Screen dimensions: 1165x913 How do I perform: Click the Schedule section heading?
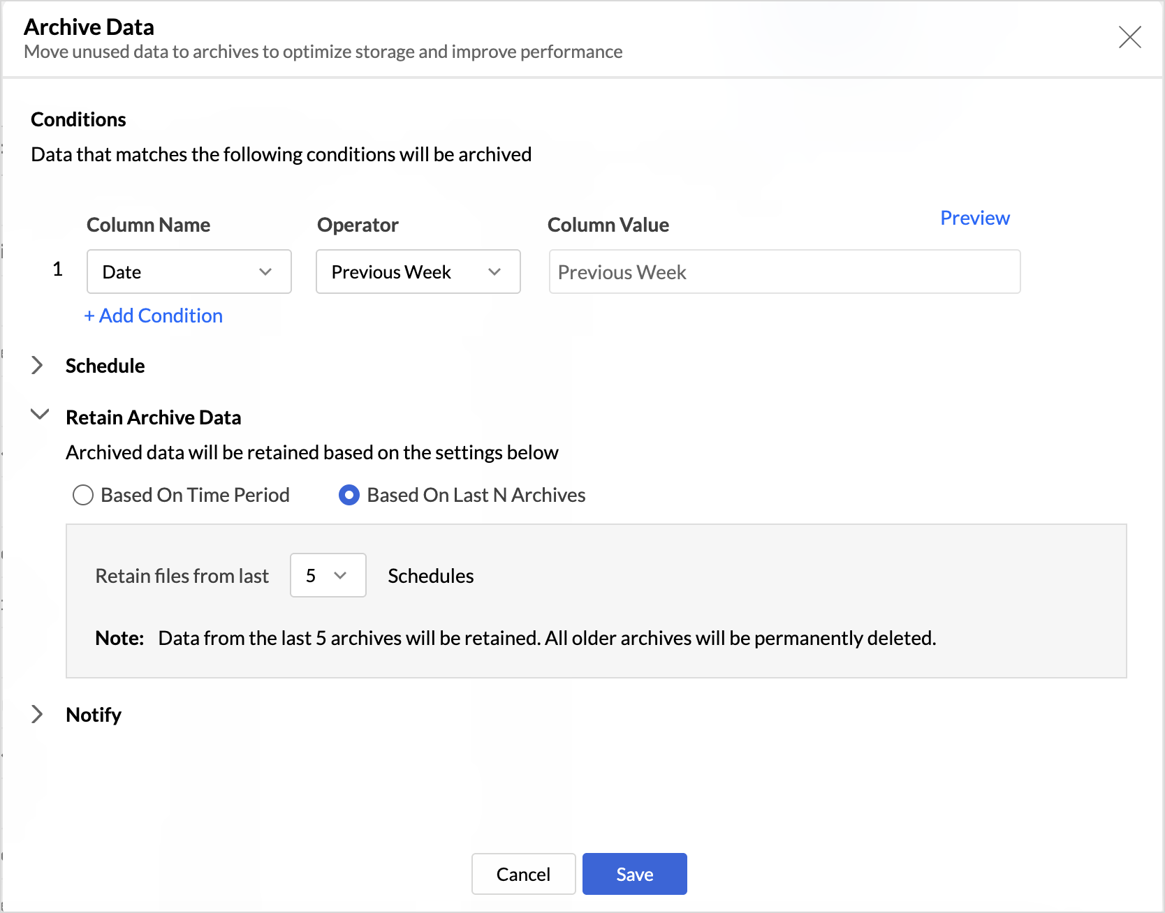[105, 366]
